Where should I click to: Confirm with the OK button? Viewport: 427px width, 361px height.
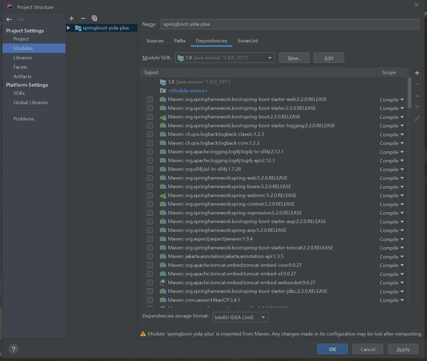[332, 349]
